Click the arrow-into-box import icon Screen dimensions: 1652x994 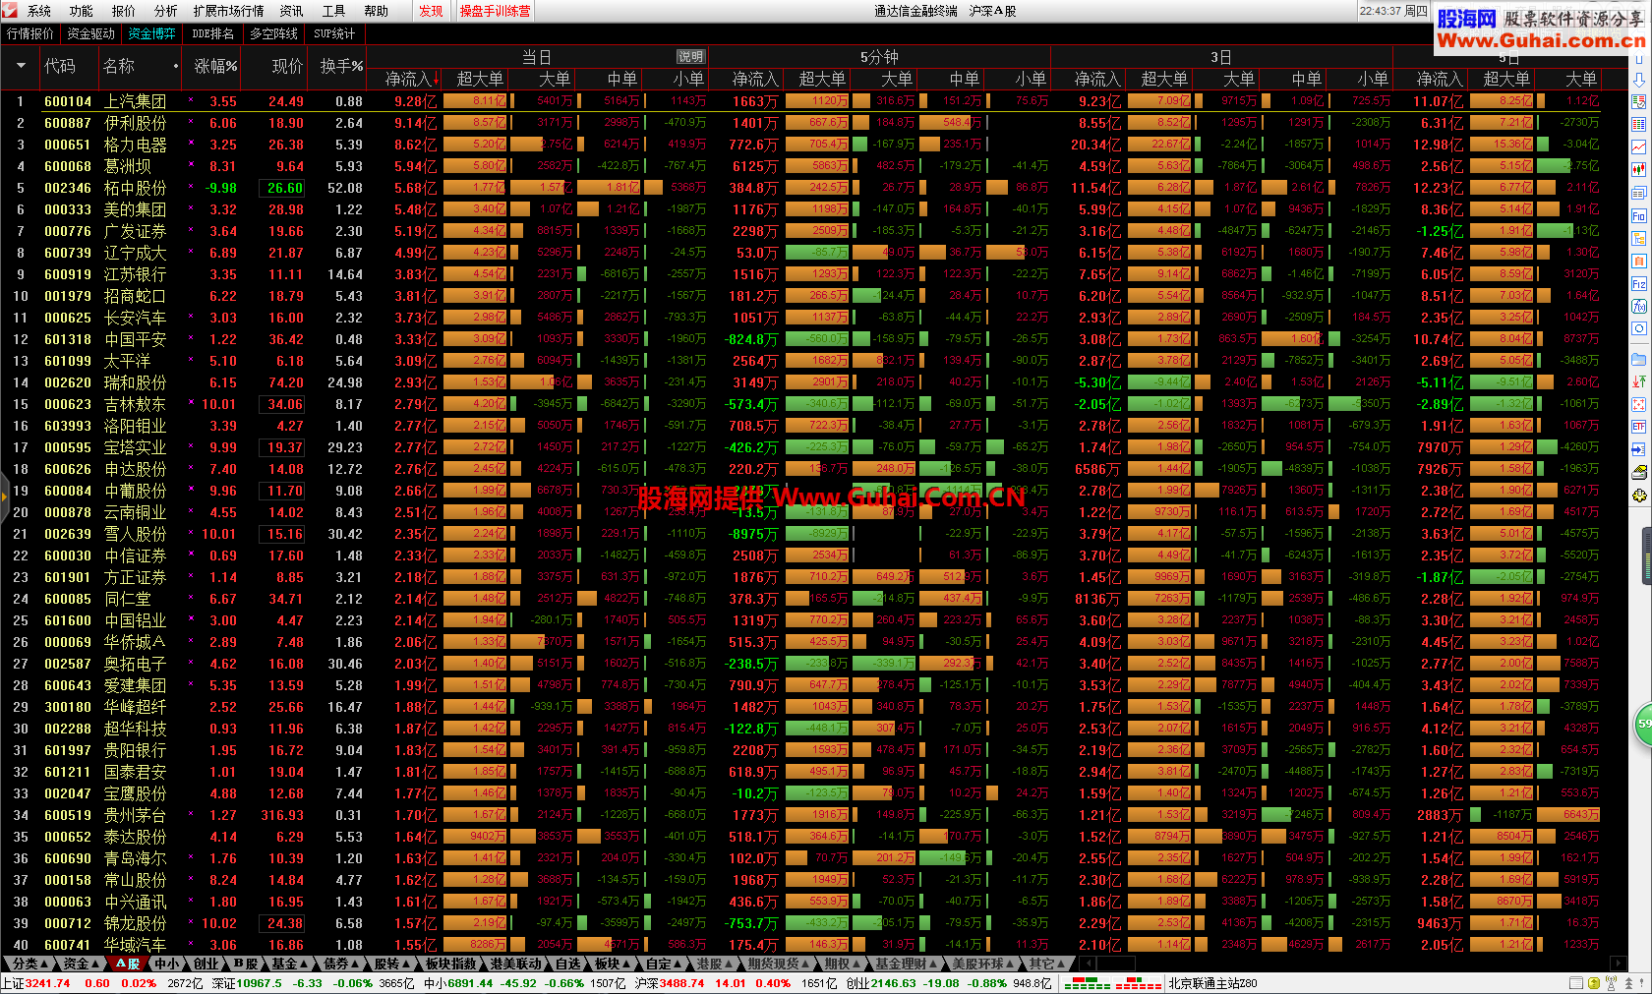[x=1639, y=449]
